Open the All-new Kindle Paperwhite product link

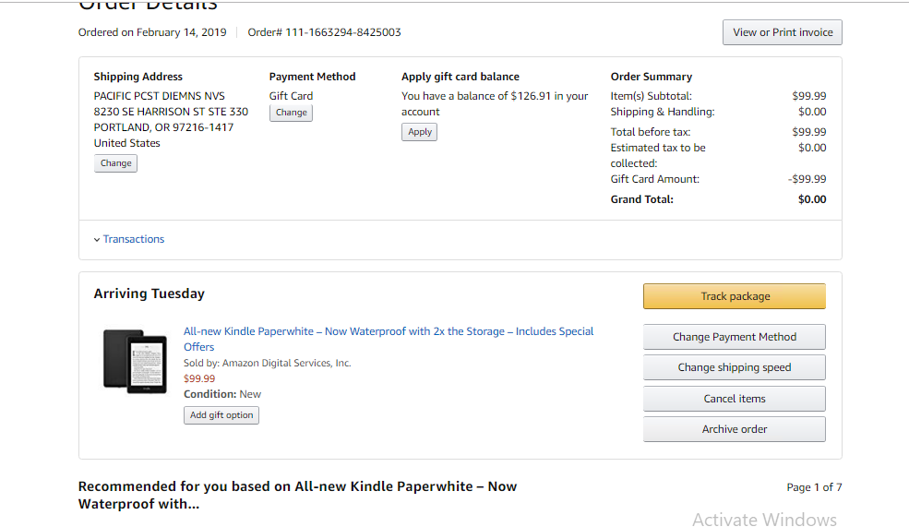388,331
